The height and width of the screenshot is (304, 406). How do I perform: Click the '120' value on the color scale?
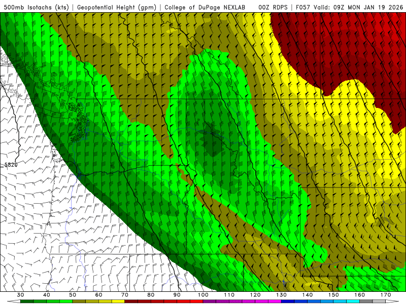coord(255,295)
